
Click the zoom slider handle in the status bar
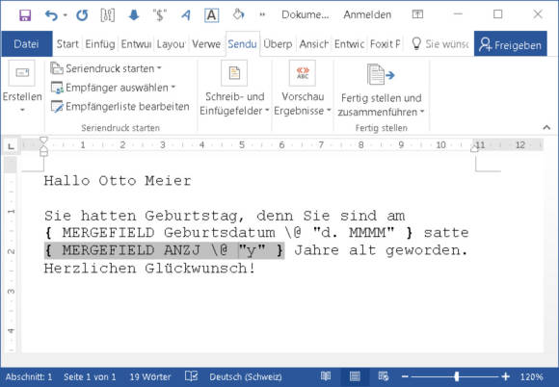[457, 376]
